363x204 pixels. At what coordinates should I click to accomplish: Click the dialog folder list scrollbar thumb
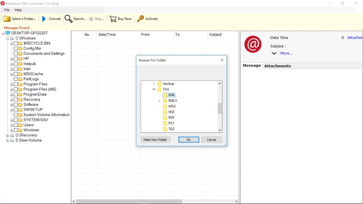click(220, 108)
